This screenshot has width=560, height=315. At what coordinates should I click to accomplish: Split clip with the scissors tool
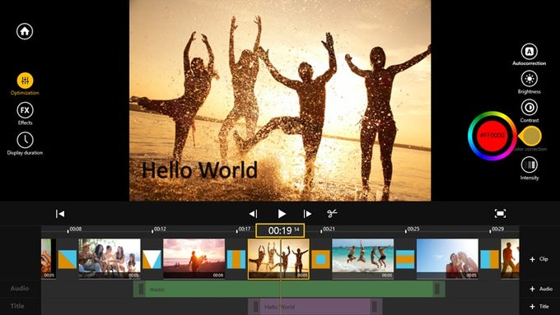(x=332, y=213)
